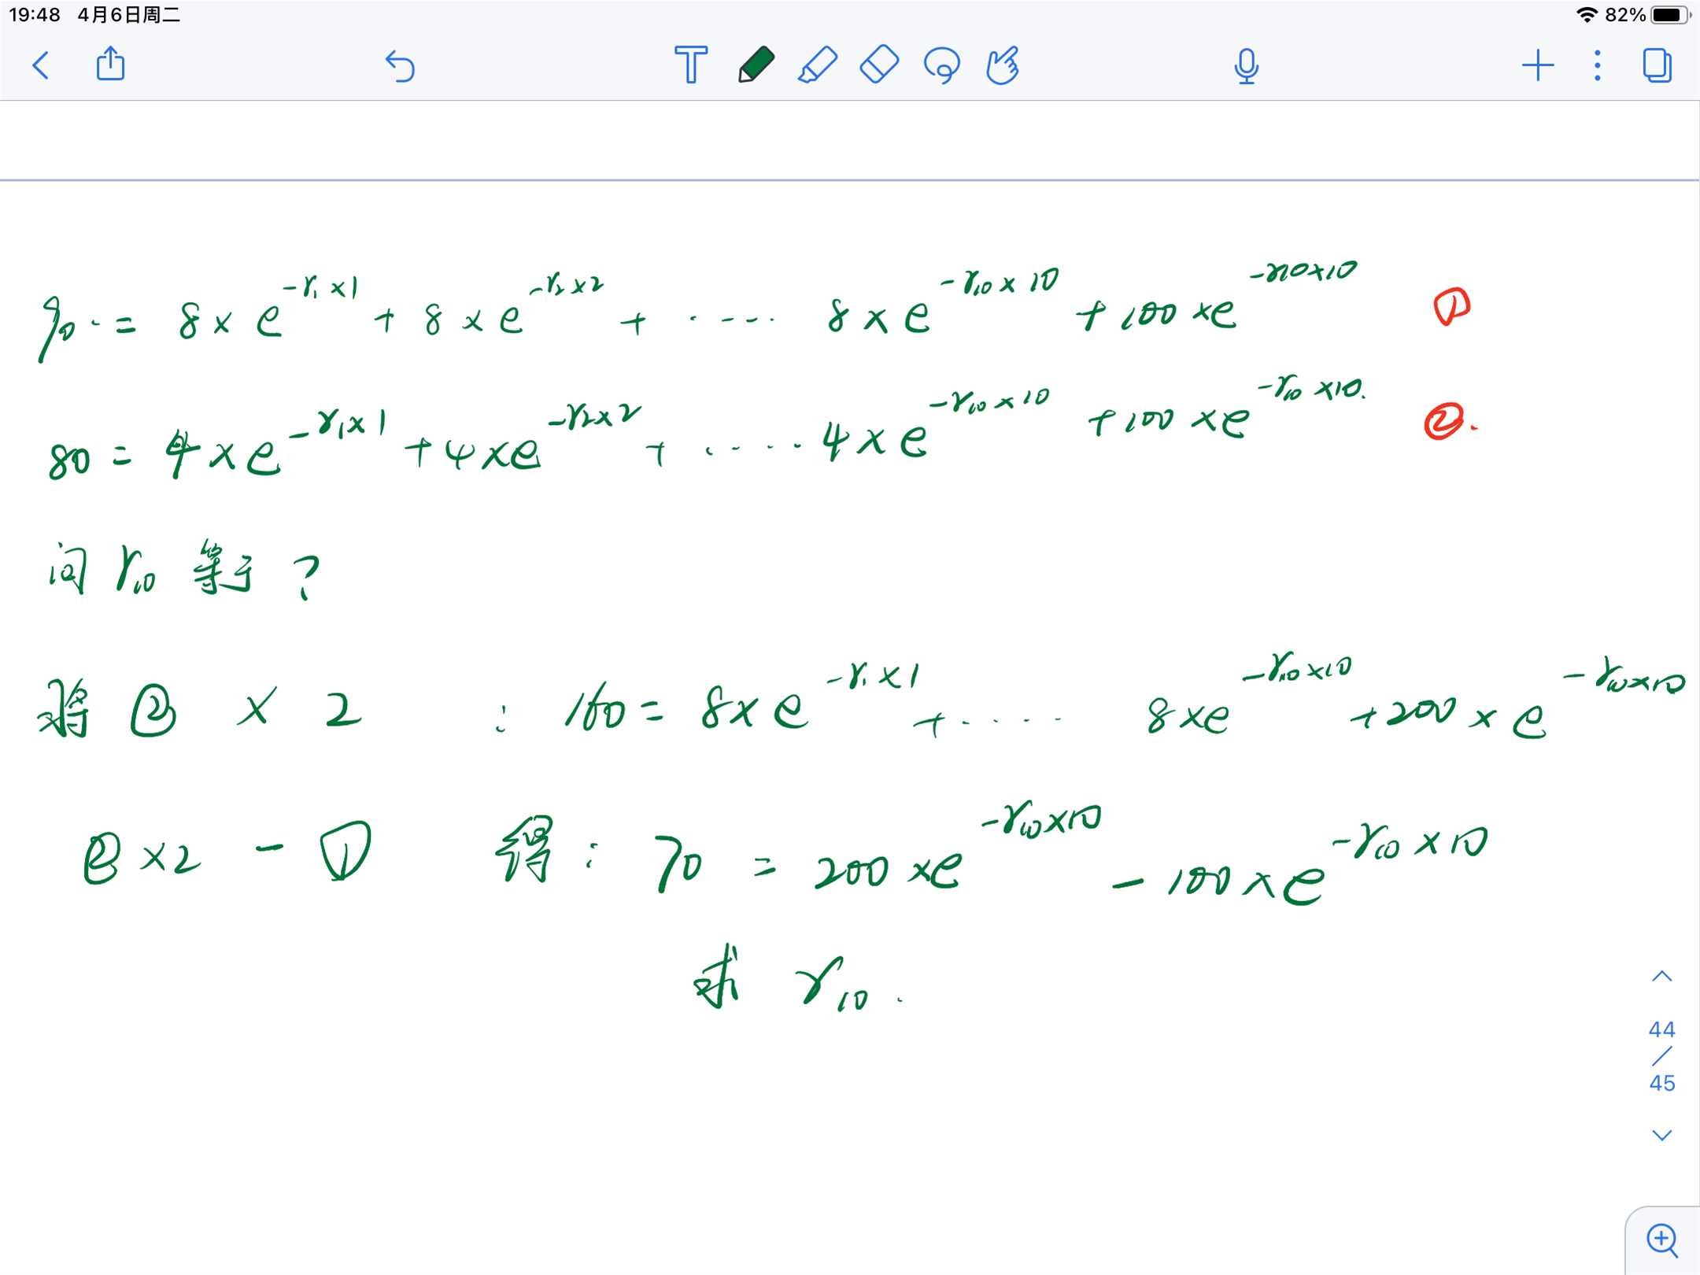Jump to next page with down chevron

point(1661,1135)
